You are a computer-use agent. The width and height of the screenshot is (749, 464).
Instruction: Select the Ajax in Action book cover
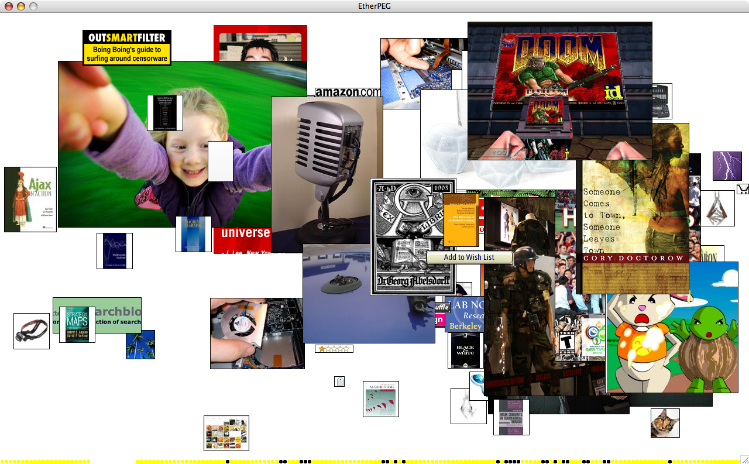point(30,200)
